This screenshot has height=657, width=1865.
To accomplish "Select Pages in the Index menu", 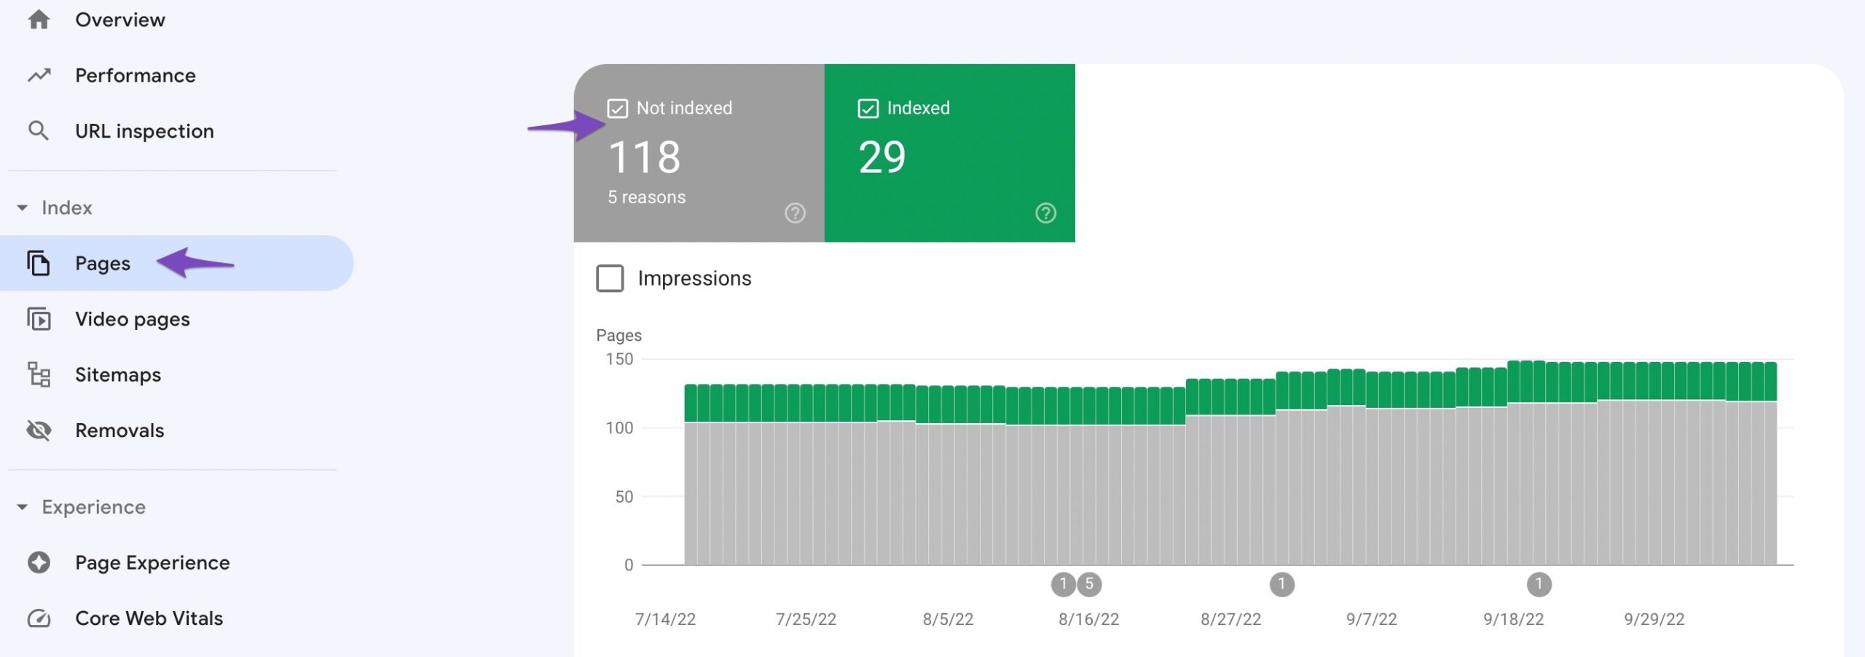I will [175, 263].
